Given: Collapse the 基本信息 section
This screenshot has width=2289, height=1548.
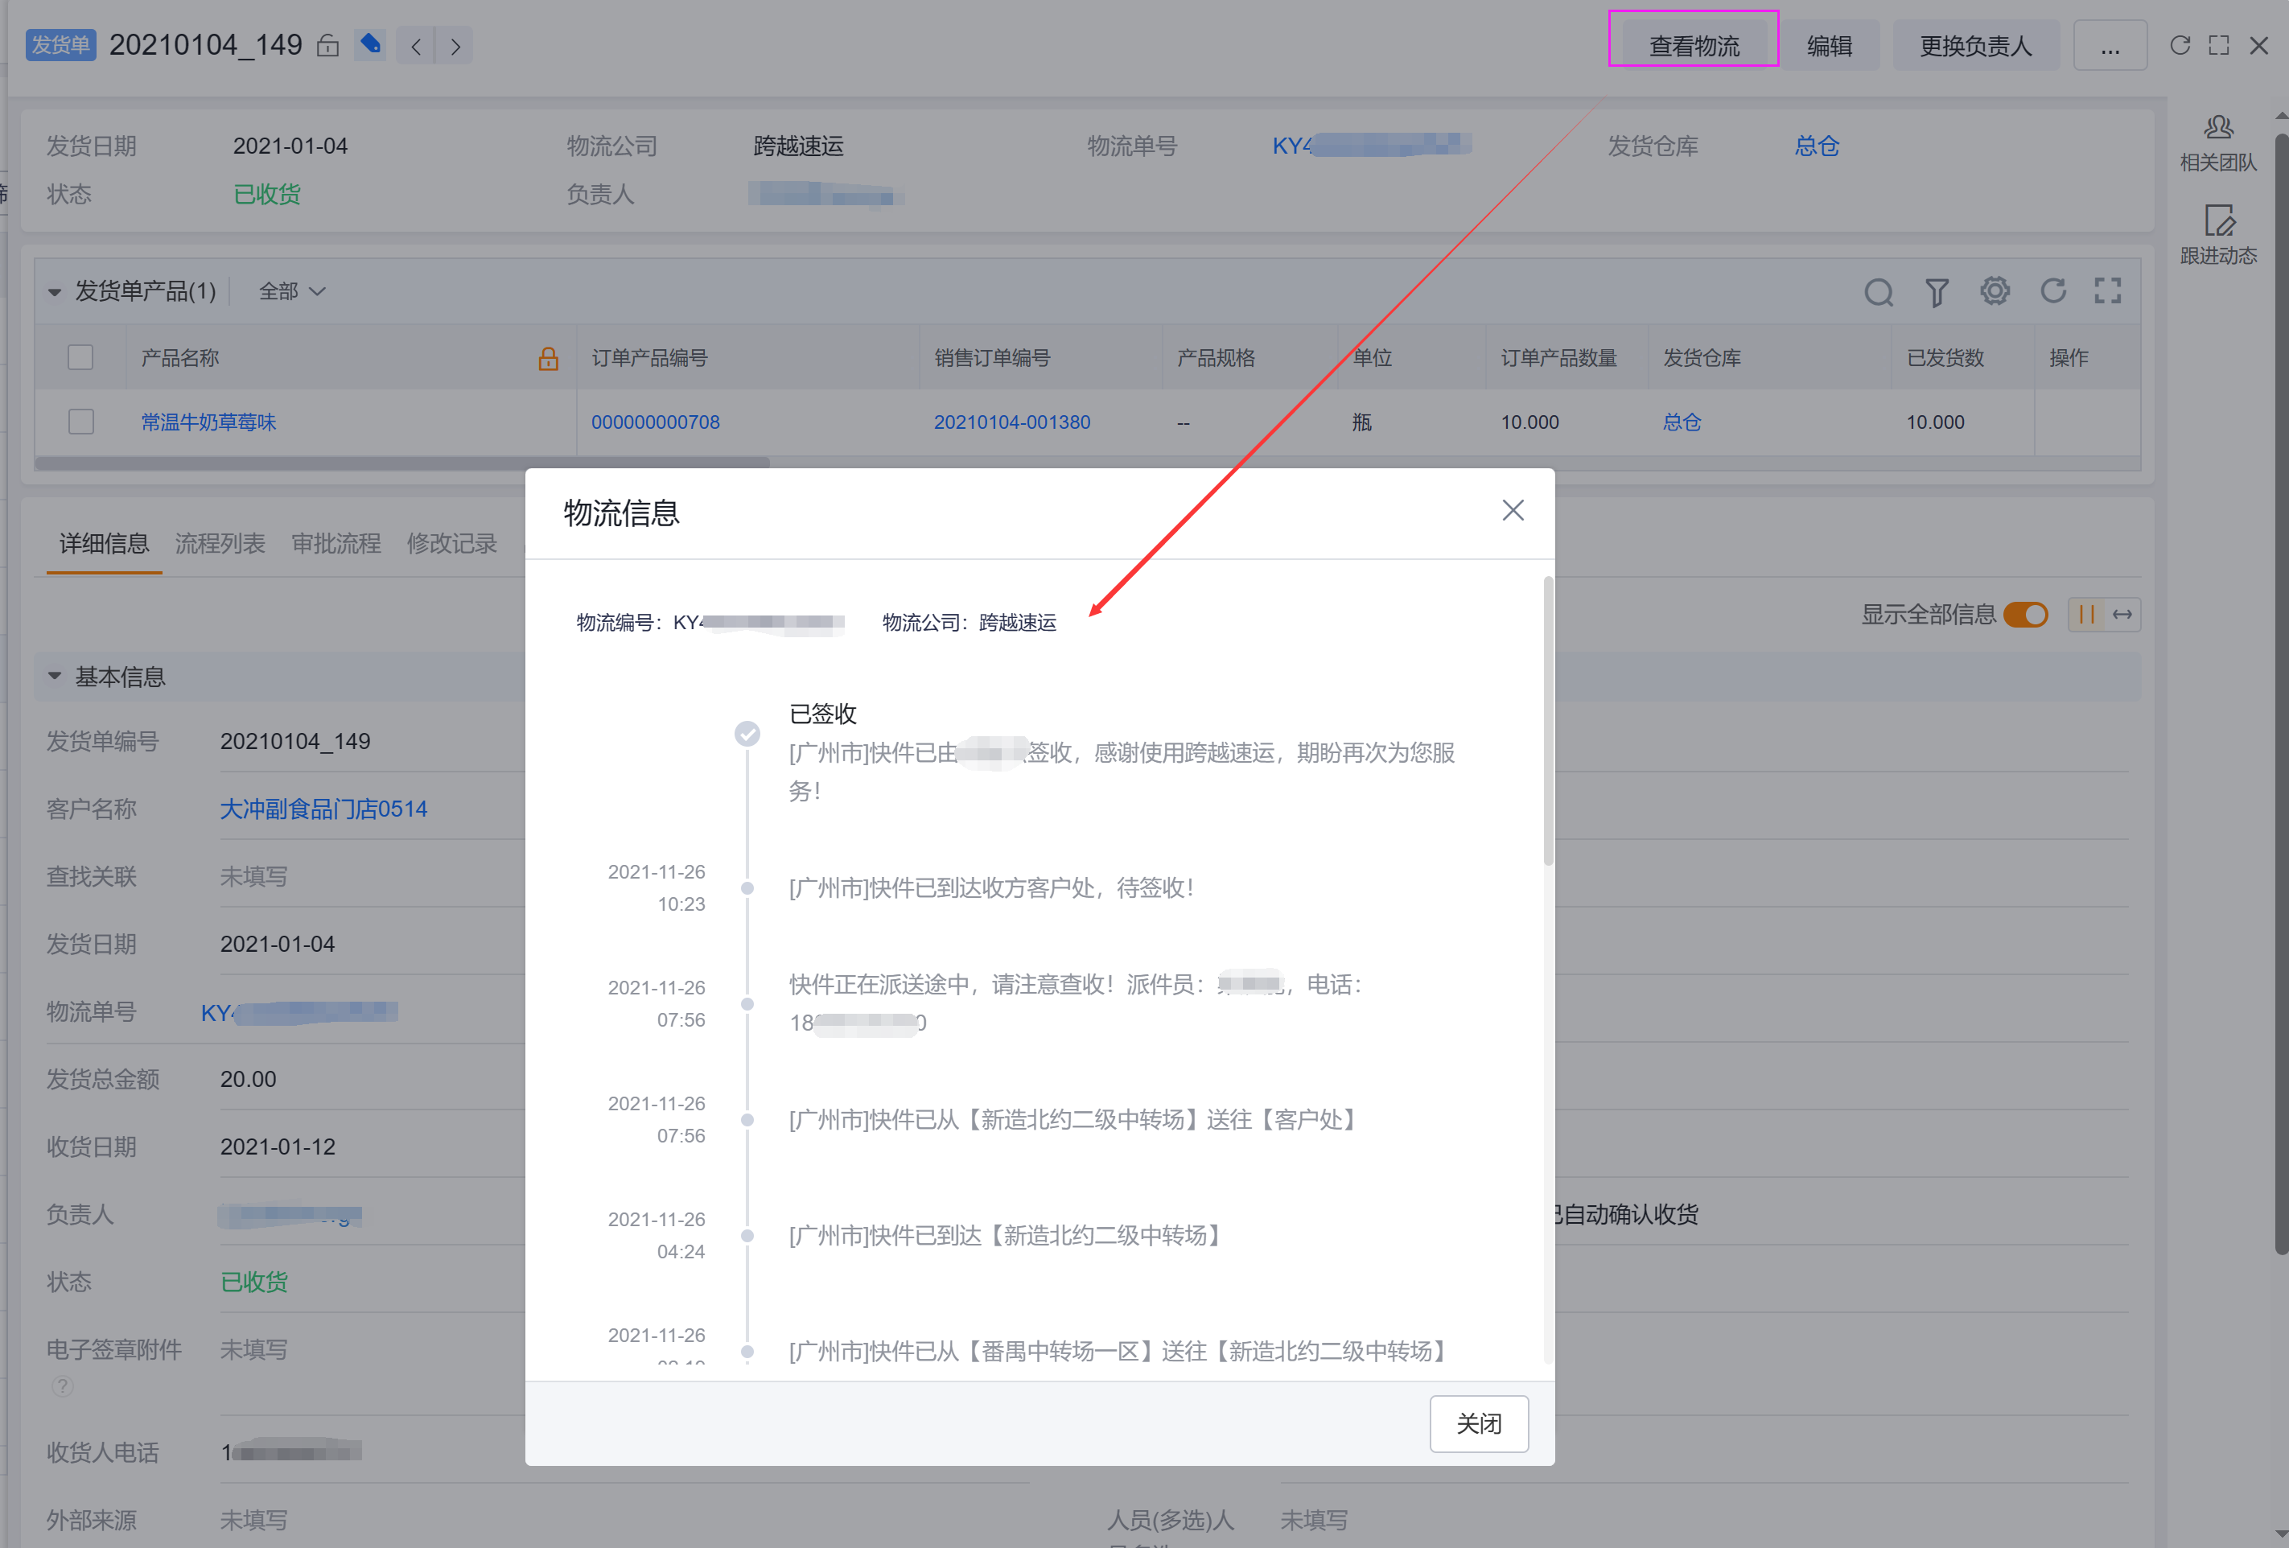Looking at the screenshot, I should pyautogui.click(x=54, y=677).
